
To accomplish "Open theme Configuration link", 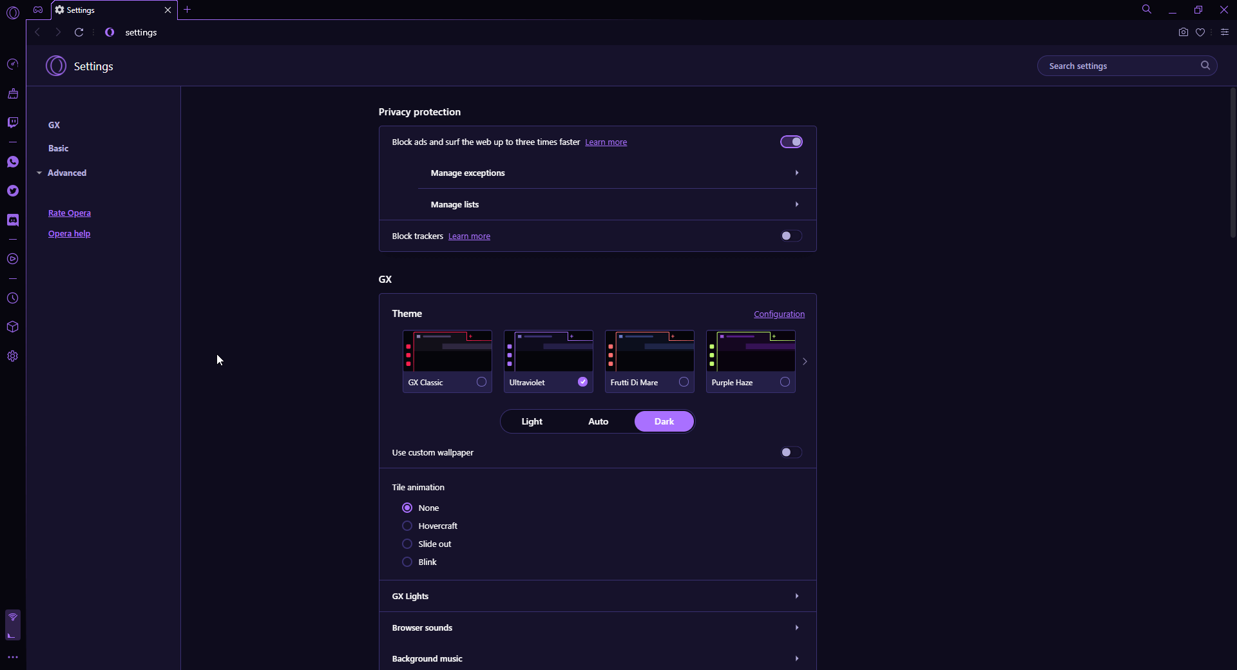I will coord(779,314).
